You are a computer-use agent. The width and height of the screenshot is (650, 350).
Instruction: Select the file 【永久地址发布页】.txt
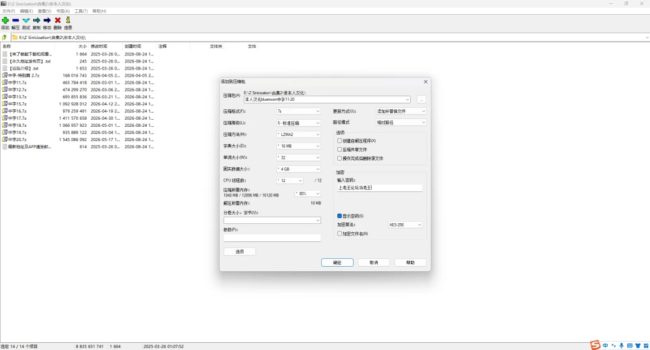tap(30, 61)
